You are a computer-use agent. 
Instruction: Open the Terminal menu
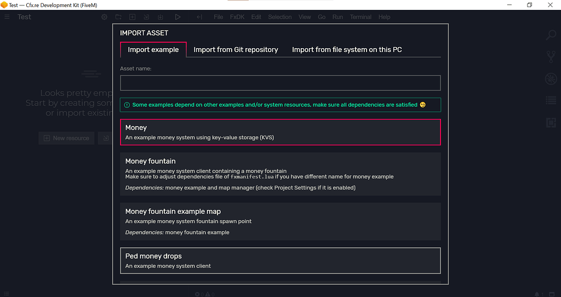tap(360, 17)
